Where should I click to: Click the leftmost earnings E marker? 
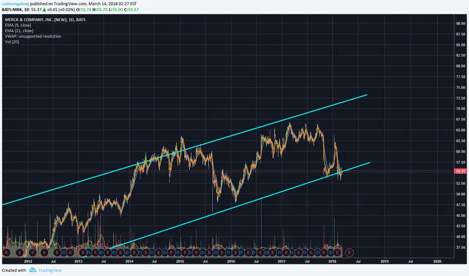pyautogui.click(x=6, y=253)
